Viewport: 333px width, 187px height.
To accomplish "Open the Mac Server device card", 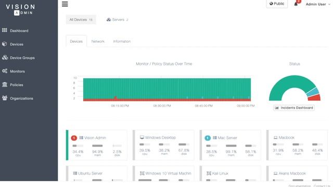I will tap(230, 145).
